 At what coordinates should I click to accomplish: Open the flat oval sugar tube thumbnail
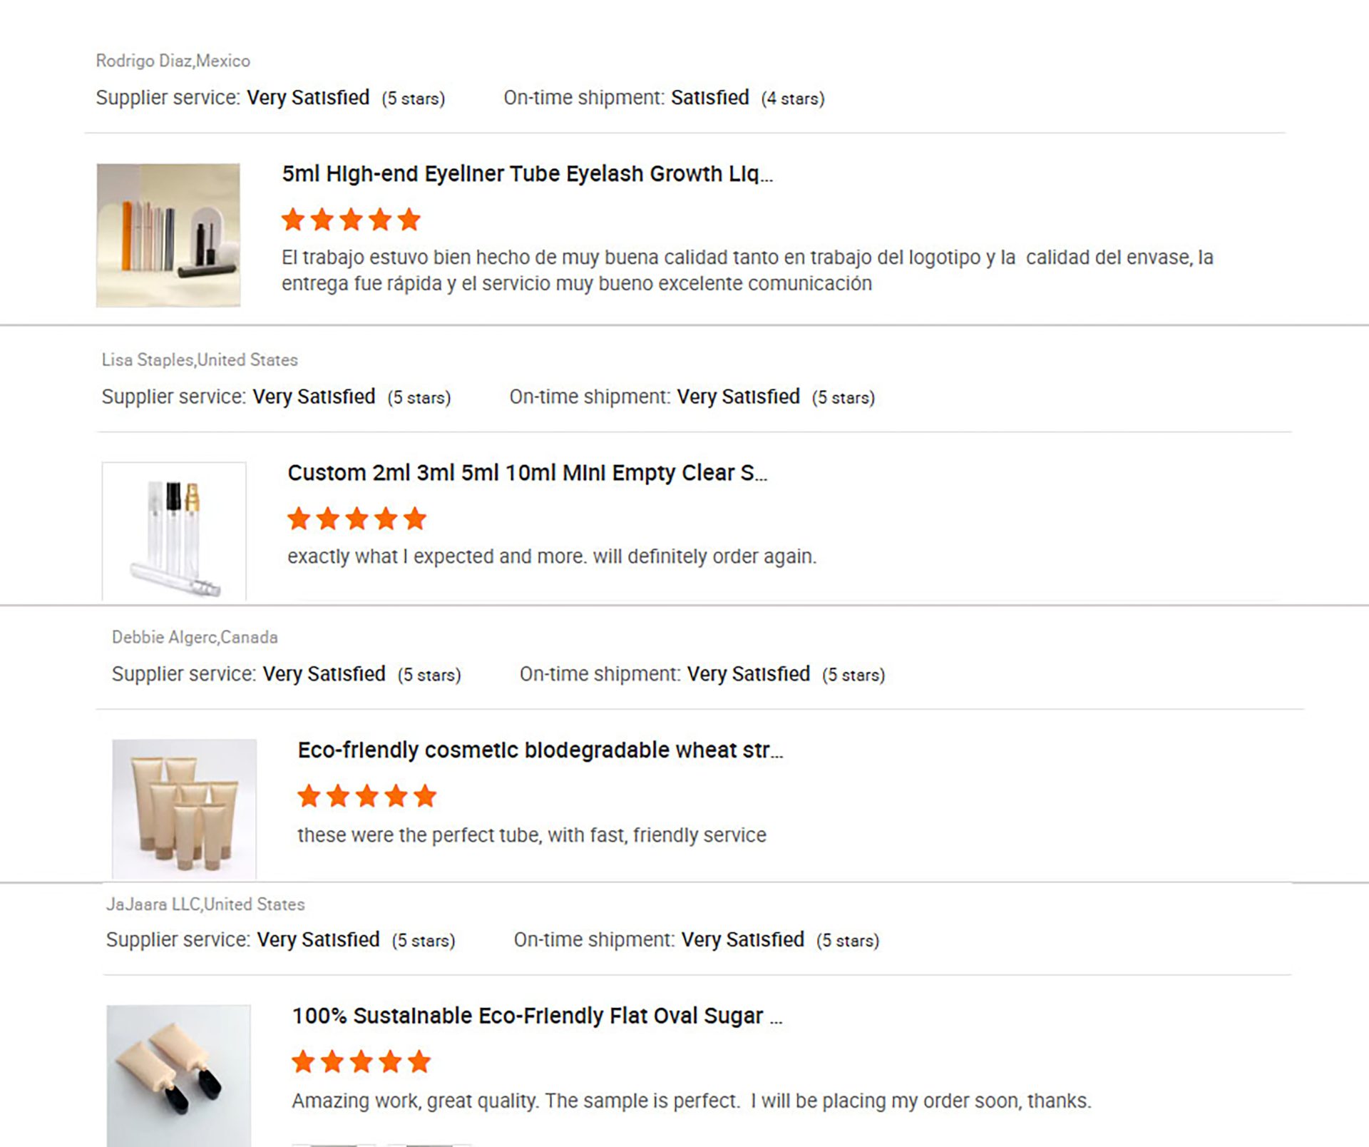tap(178, 1075)
